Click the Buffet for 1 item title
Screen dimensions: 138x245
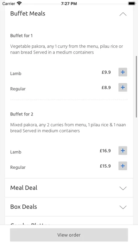tap(21, 36)
